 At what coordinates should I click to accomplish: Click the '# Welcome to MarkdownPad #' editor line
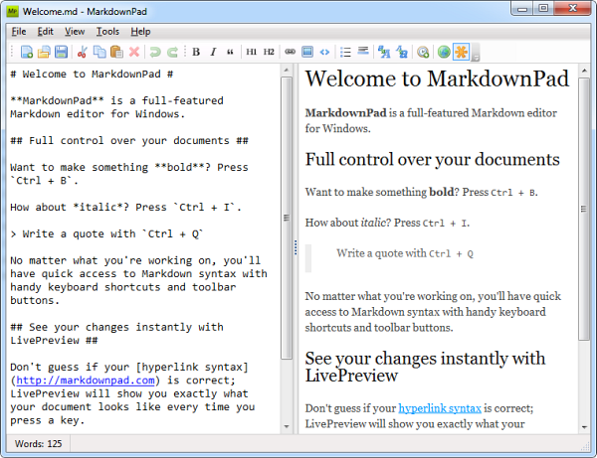[x=92, y=75]
